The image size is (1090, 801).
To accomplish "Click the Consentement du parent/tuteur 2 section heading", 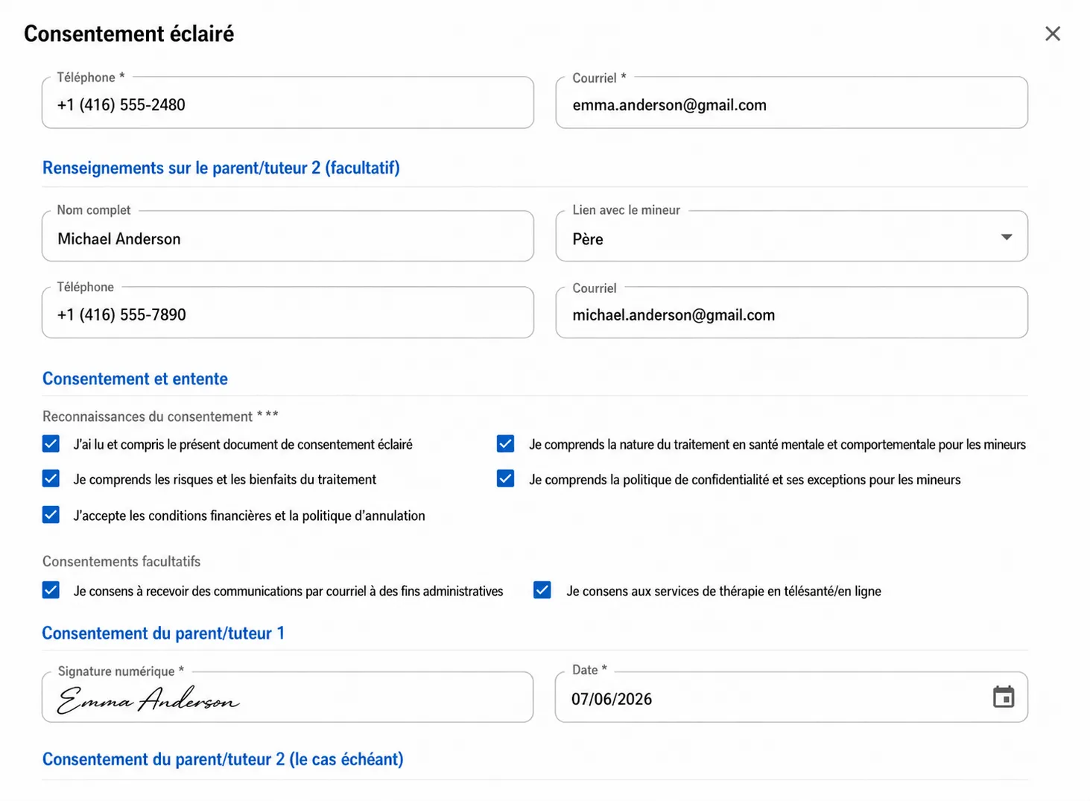I will (223, 759).
